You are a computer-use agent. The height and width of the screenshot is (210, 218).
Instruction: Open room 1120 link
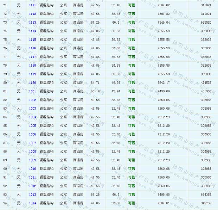pos(32,83)
